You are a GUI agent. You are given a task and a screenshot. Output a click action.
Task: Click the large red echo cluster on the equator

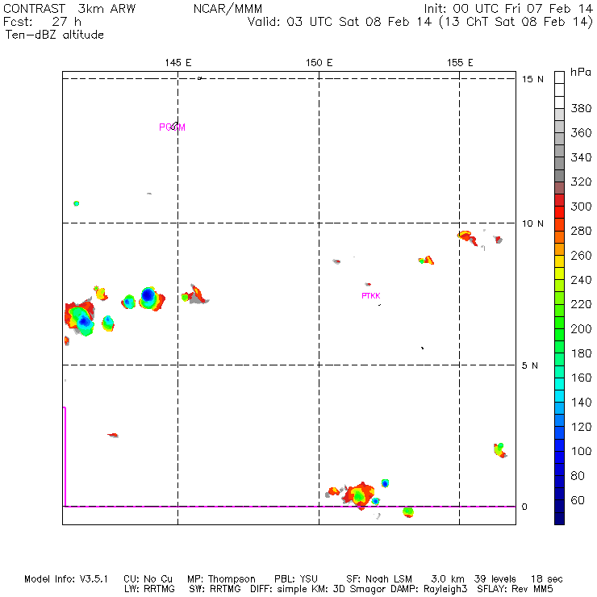[358, 495]
